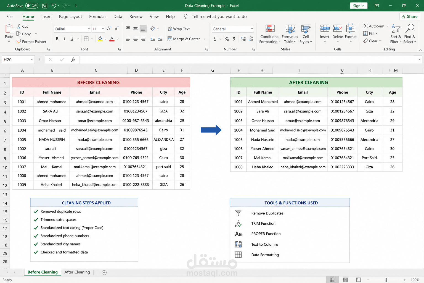Toggle Align Left text alignment
424x283 pixels.
click(128, 39)
